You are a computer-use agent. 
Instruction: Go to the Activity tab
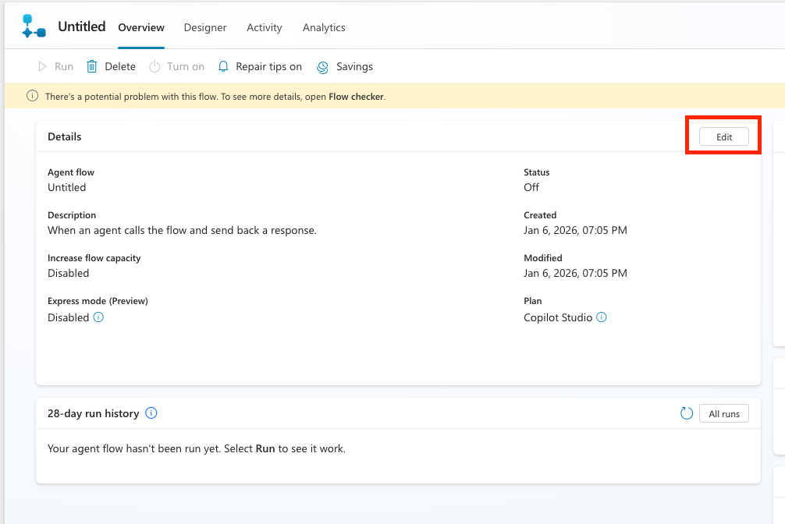coord(264,27)
